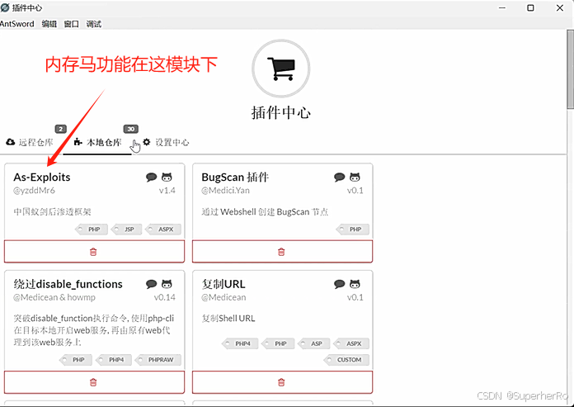The height and width of the screenshot is (407, 574).
Task: Click version v1.4 on As-Exploits
Action: click(167, 191)
